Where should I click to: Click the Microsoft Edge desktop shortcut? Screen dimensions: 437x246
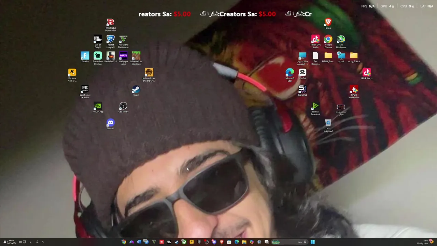(x=290, y=75)
